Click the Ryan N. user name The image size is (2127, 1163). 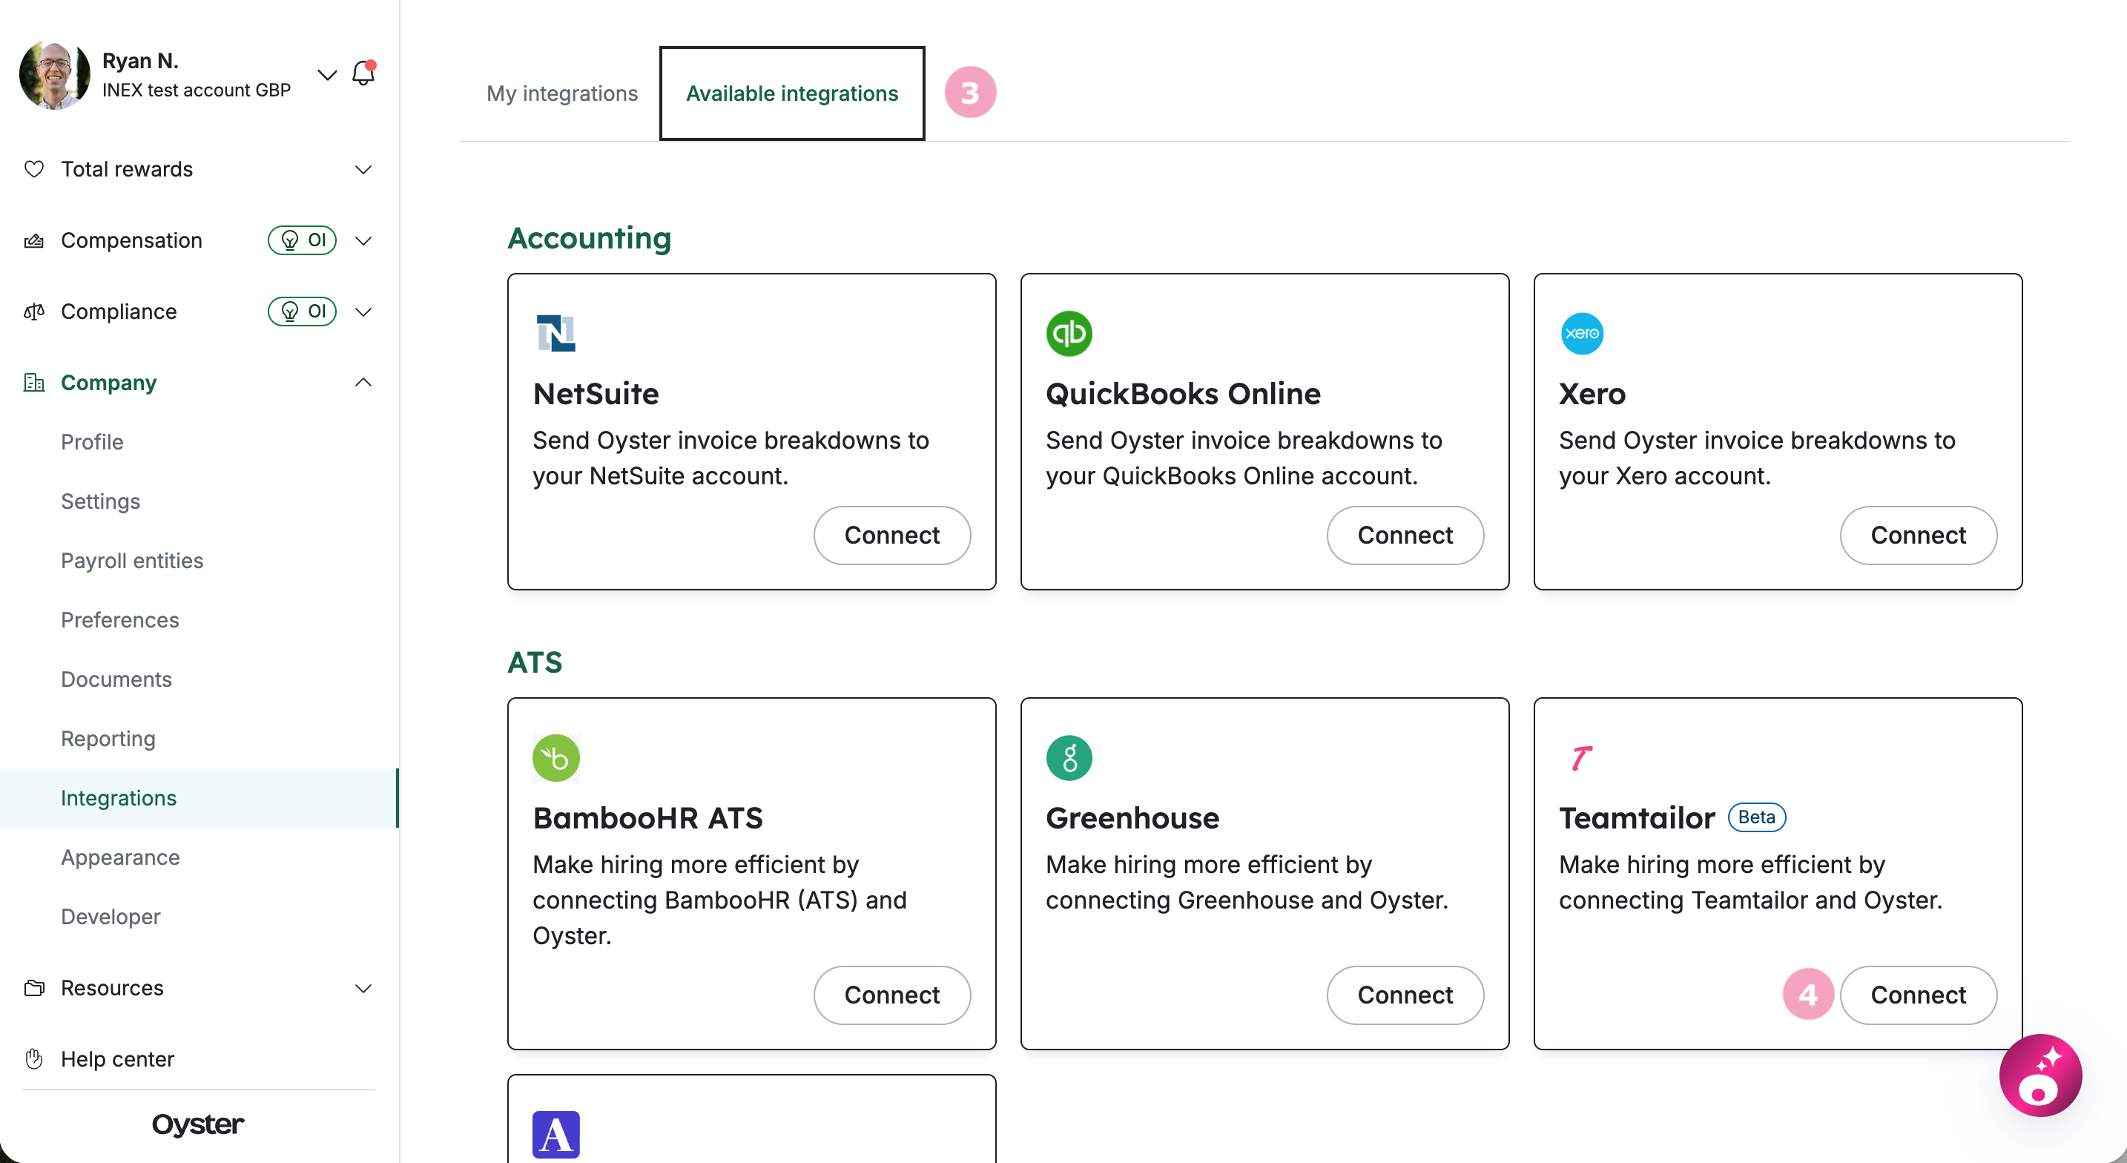pyautogui.click(x=140, y=61)
